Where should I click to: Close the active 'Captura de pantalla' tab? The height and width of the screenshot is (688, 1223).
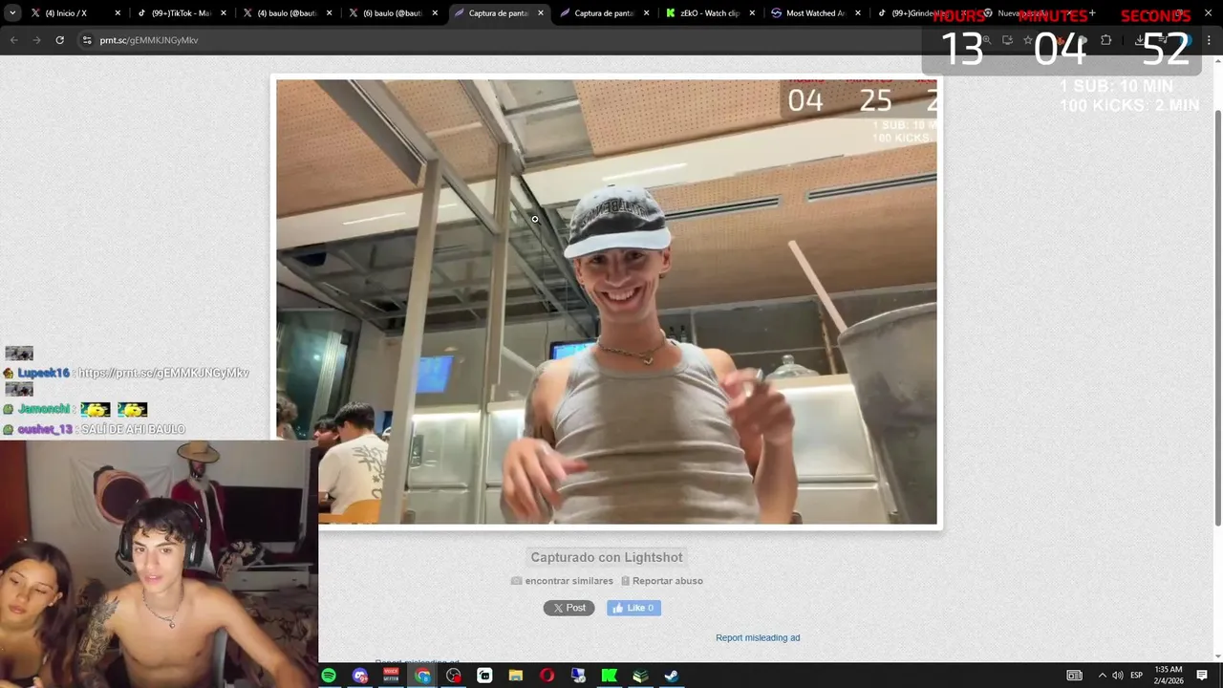[x=540, y=13]
